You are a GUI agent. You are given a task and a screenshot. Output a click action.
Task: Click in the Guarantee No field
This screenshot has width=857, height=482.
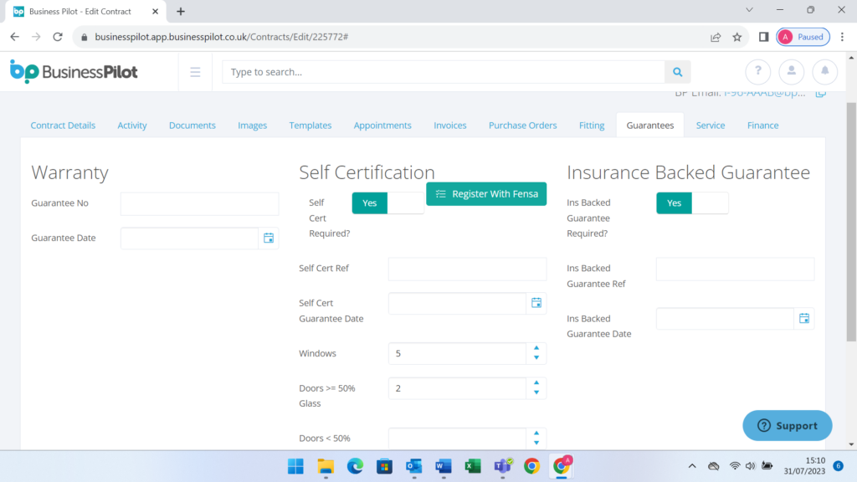point(199,204)
